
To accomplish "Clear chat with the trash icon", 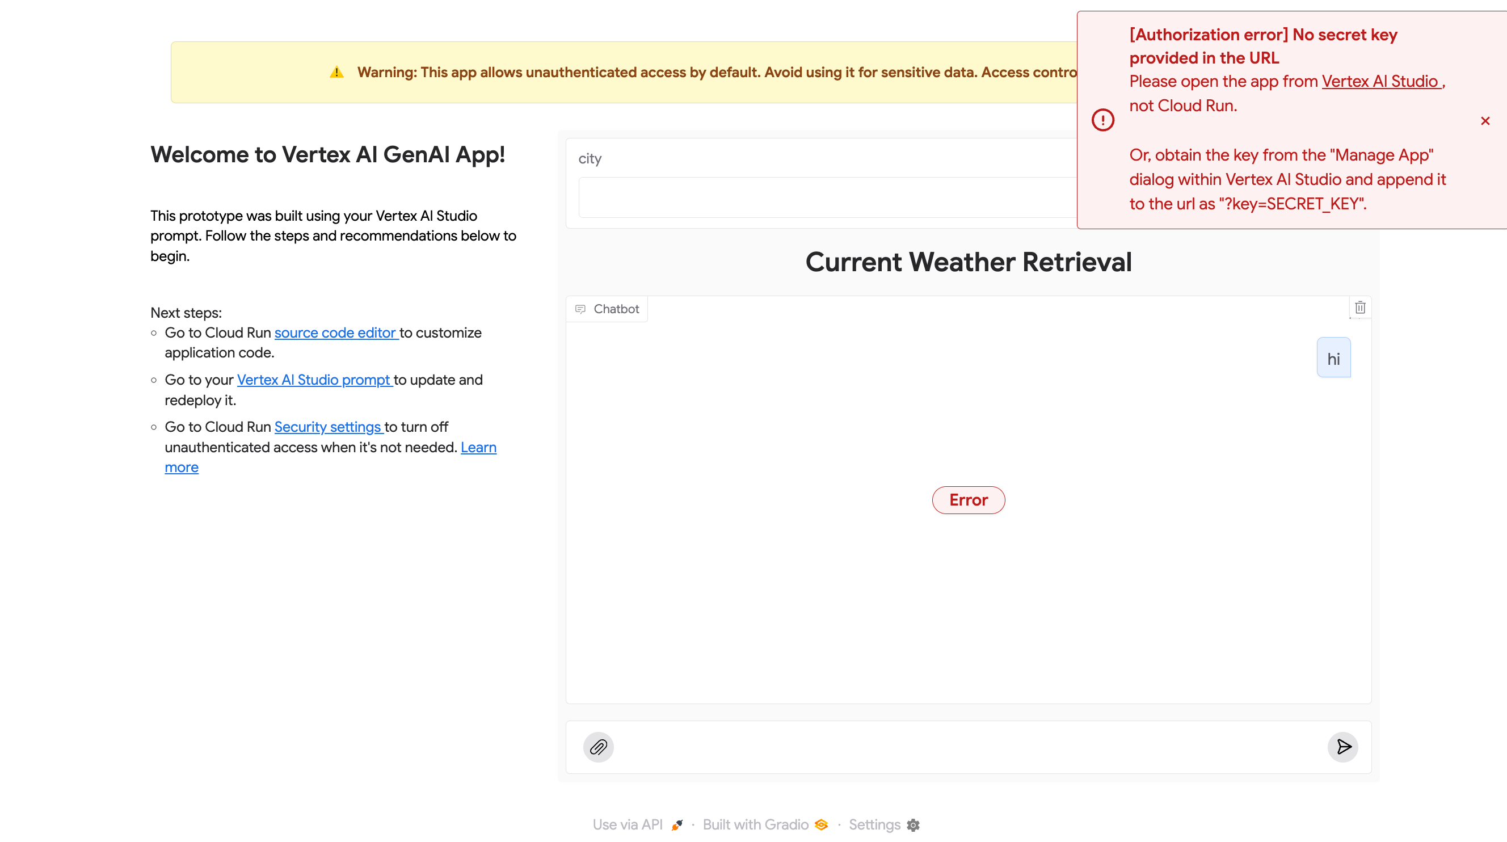I will coord(1359,307).
